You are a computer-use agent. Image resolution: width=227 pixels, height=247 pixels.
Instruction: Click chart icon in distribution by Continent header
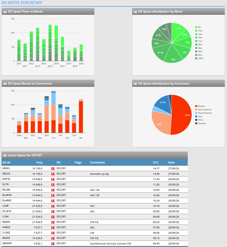[135, 84]
